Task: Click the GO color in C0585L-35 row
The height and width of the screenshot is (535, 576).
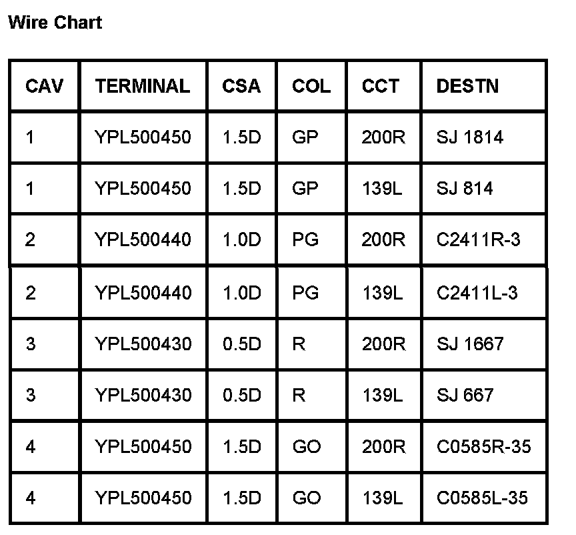Action: tap(307, 498)
